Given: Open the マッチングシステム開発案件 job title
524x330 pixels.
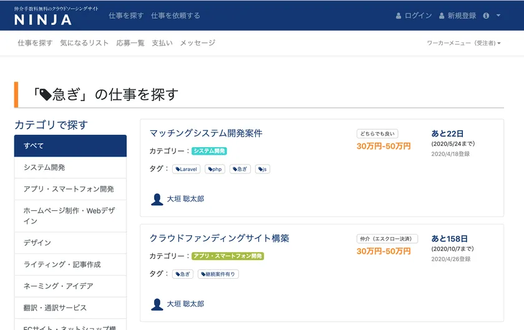Looking at the screenshot, I should click(206, 133).
